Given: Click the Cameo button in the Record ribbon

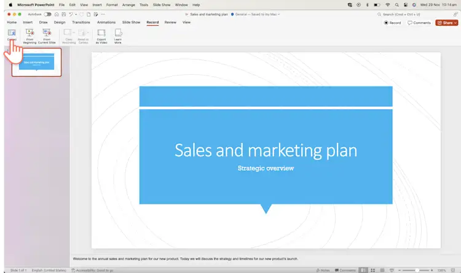Looking at the screenshot, I should pyautogui.click(x=12, y=35).
